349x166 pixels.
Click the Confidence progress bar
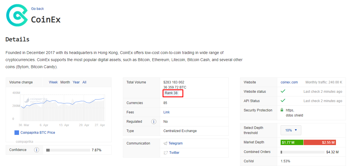68,150
